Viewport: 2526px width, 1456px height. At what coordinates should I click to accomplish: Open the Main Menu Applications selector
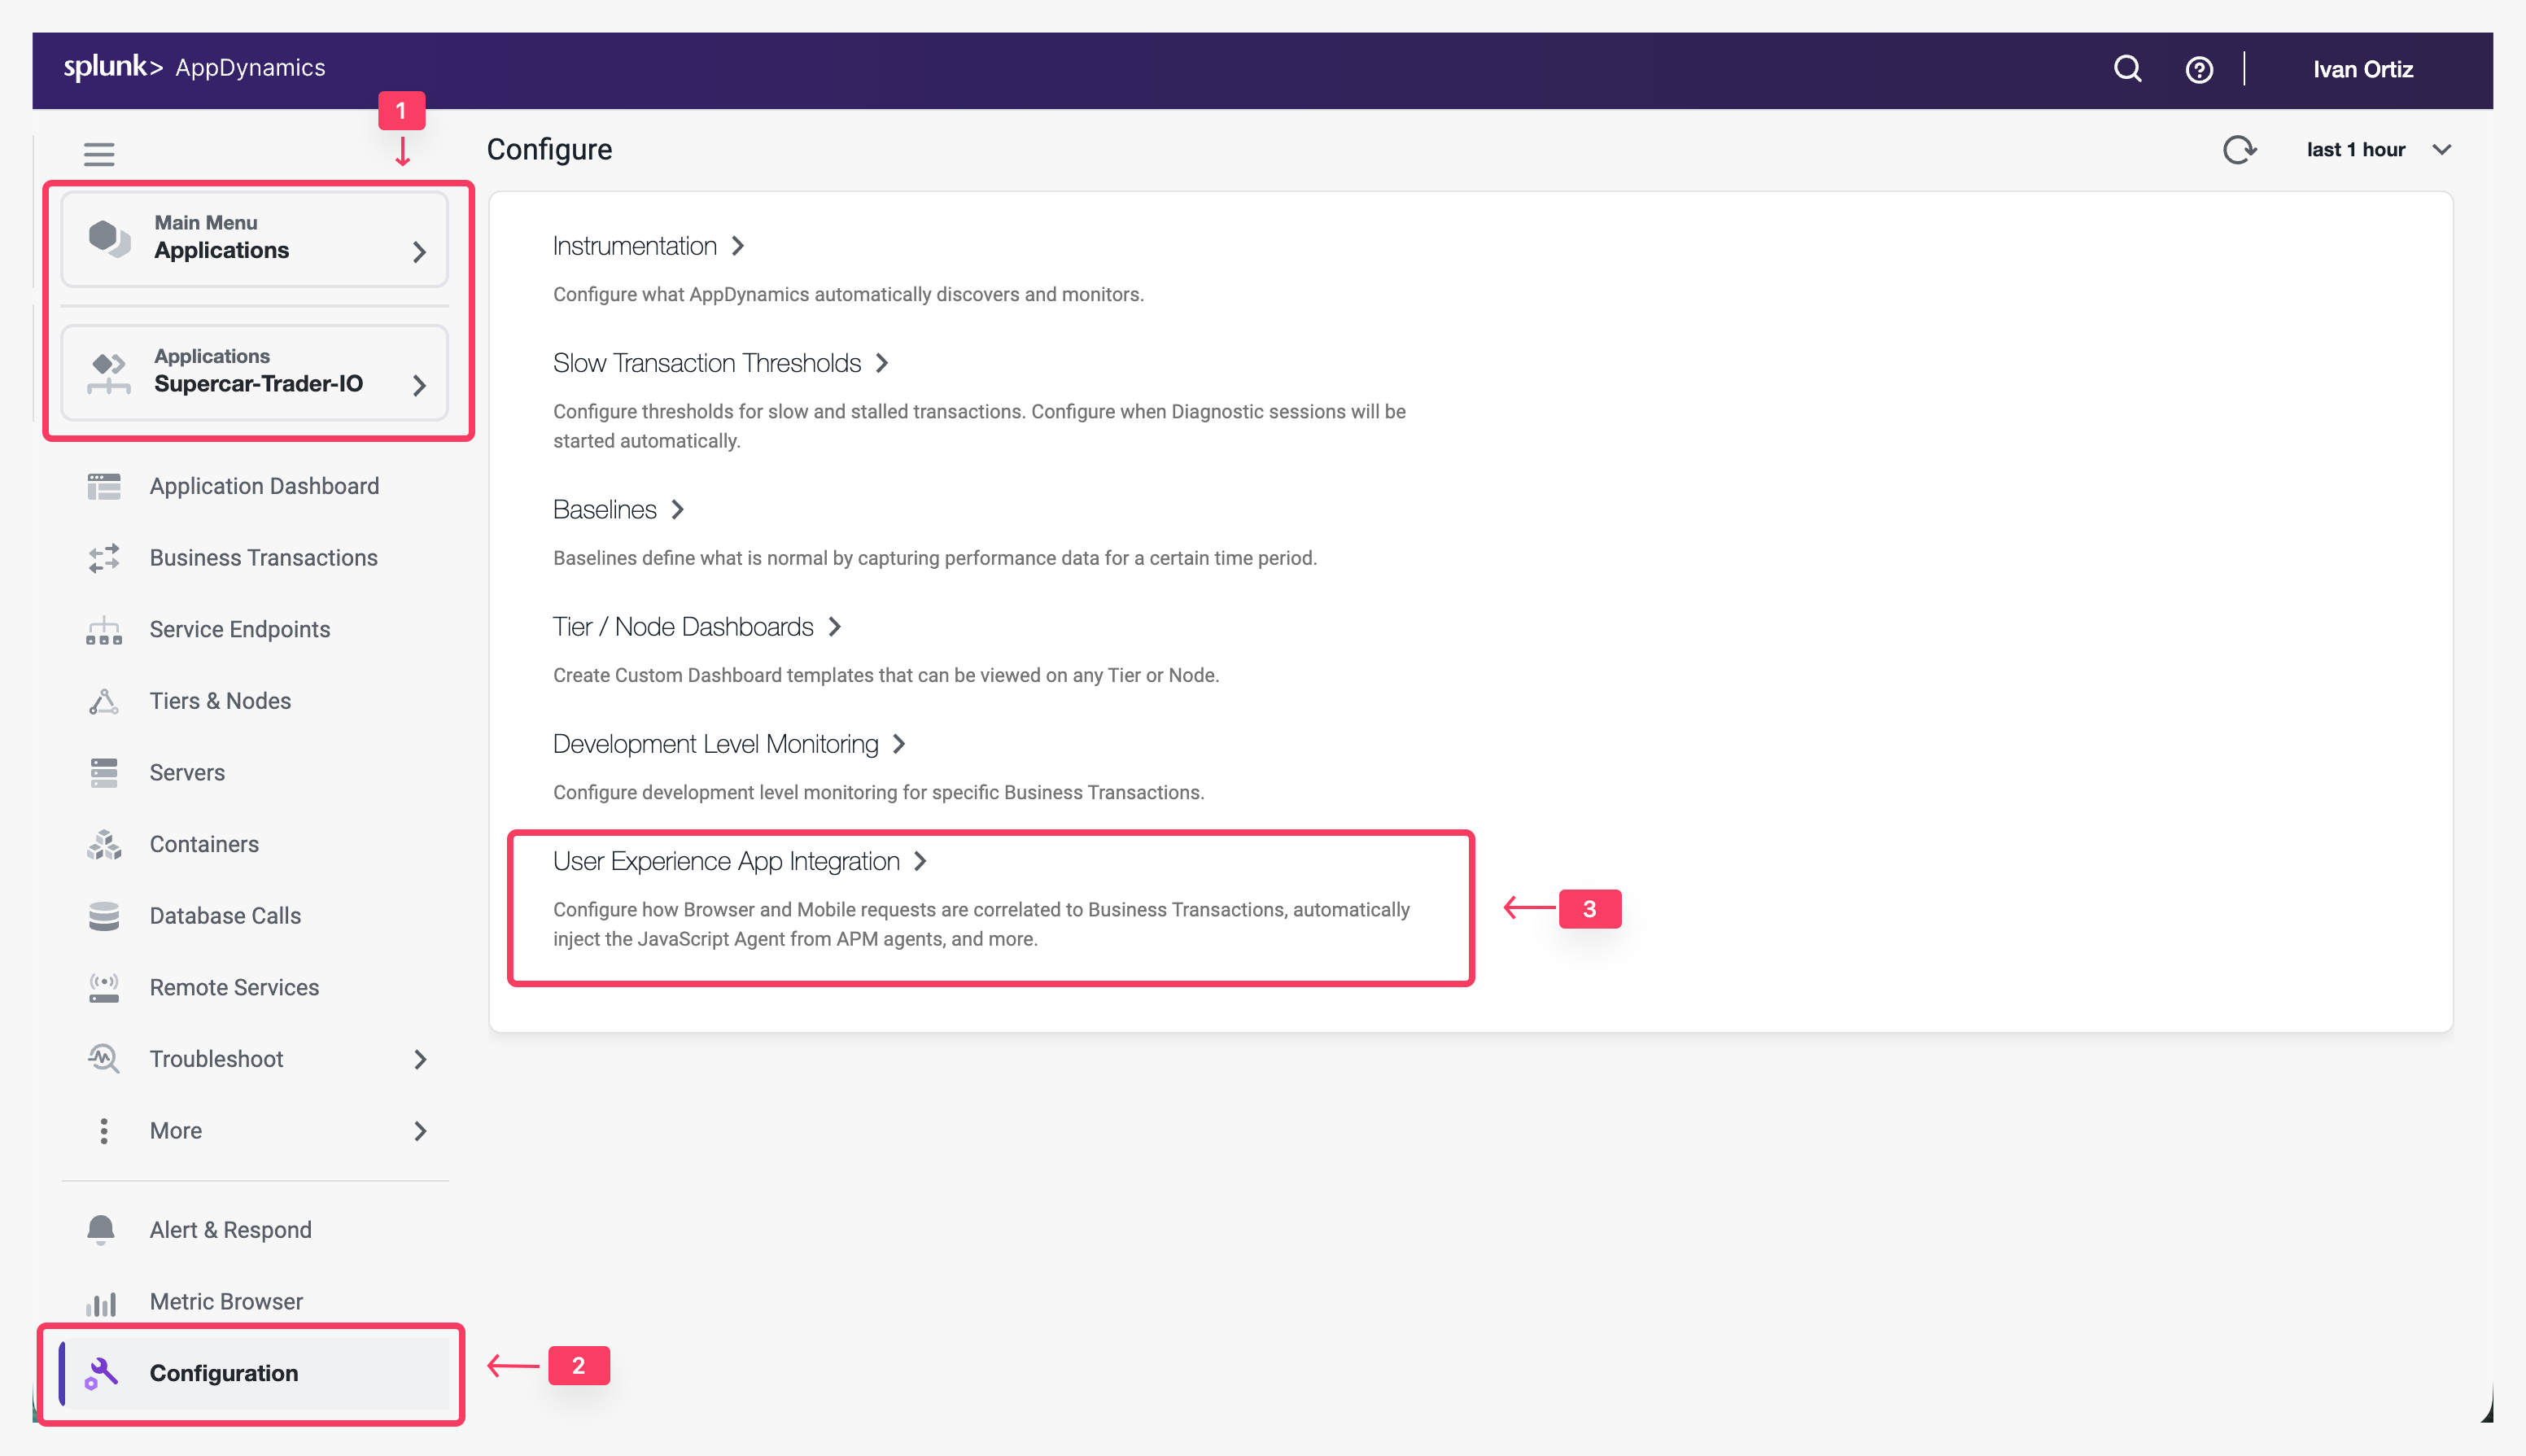click(x=254, y=238)
